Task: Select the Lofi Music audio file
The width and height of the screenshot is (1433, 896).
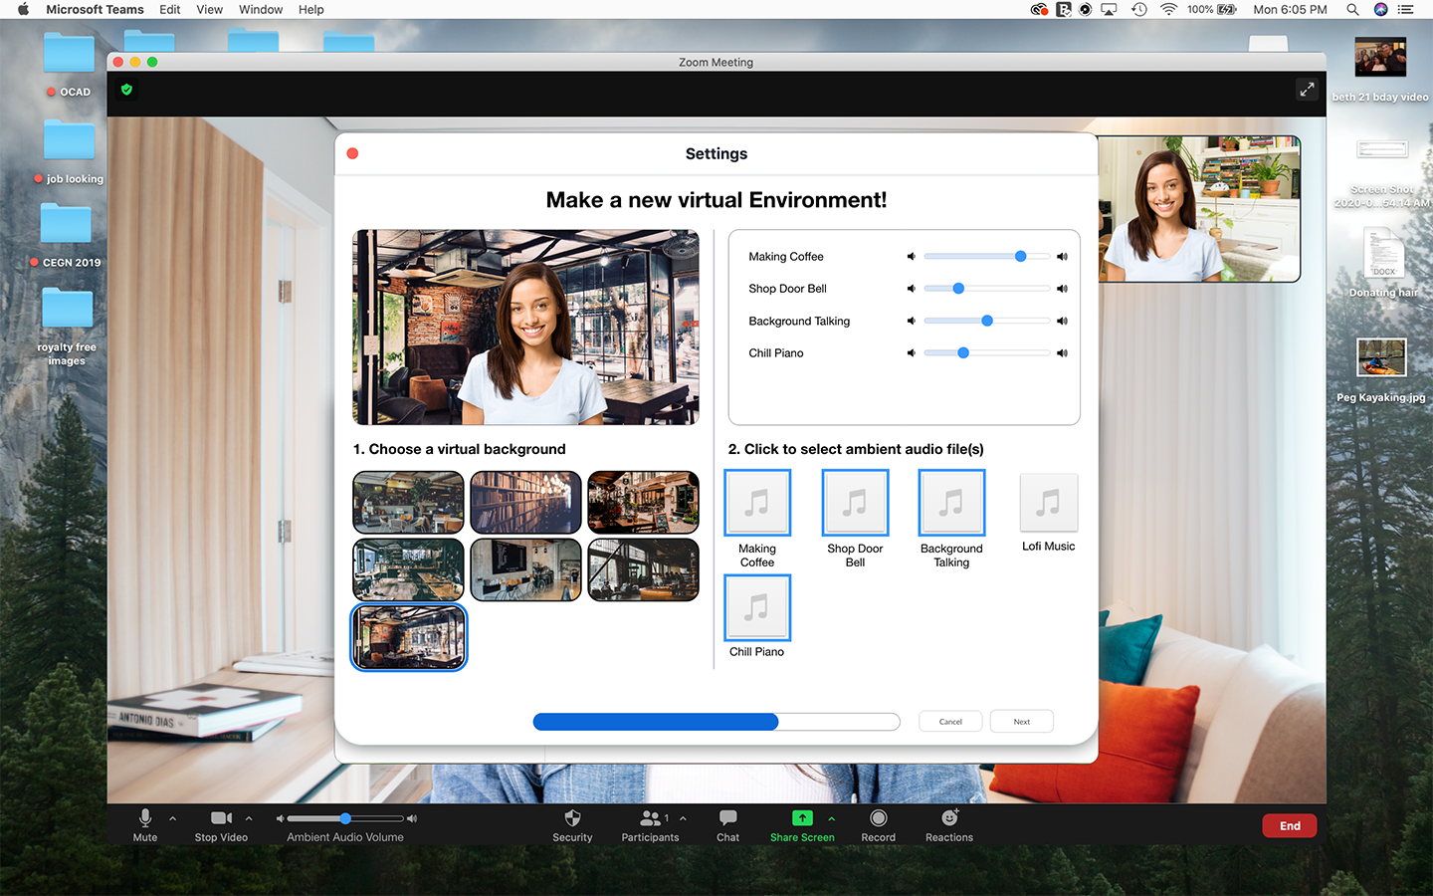Action: [1048, 503]
